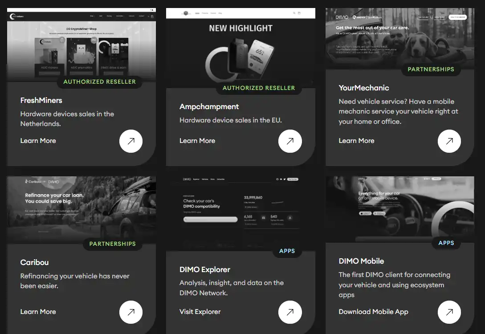The height and width of the screenshot is (334, 485).
Task: Select the DIMO Mobile card title
Action: click(361, 261)
